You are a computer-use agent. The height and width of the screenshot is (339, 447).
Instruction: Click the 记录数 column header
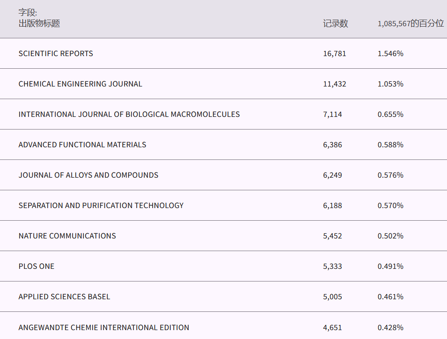[x=335, y=24]
